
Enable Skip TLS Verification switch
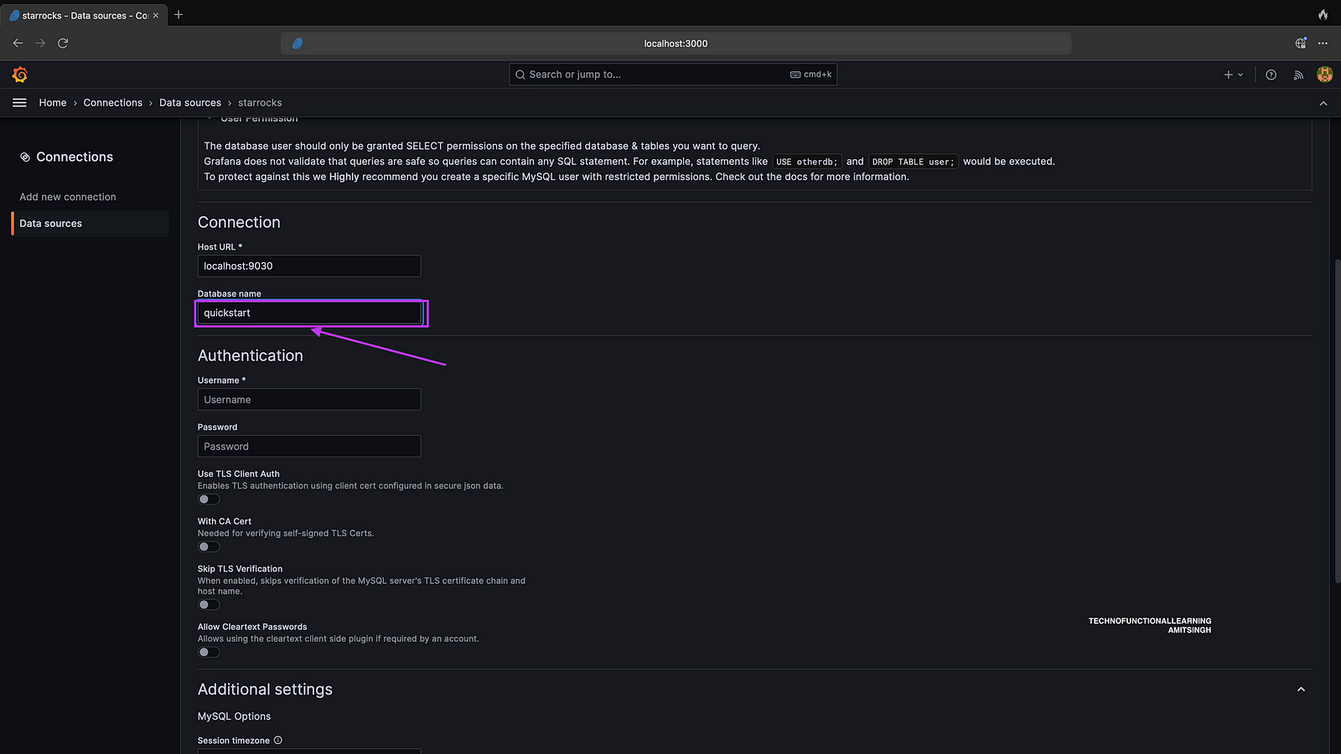pyautogui.click(x=209, y=605)
